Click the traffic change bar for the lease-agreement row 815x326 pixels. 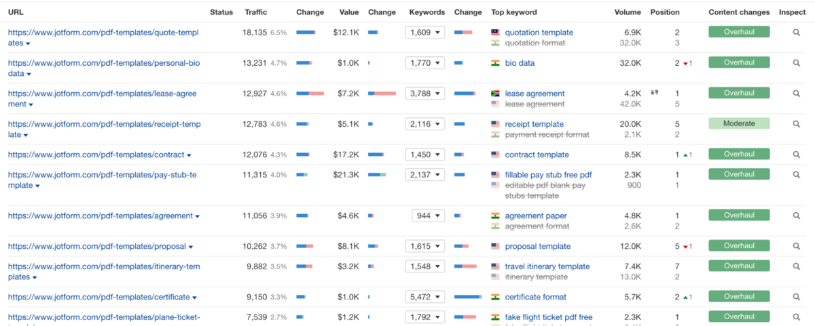[x=310, y=94]
